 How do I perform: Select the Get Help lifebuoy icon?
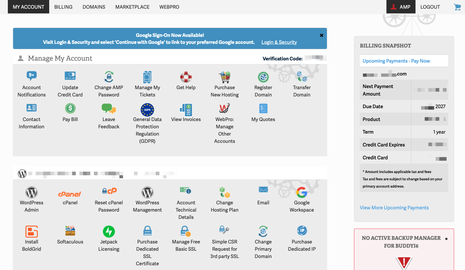pos(186,77)
